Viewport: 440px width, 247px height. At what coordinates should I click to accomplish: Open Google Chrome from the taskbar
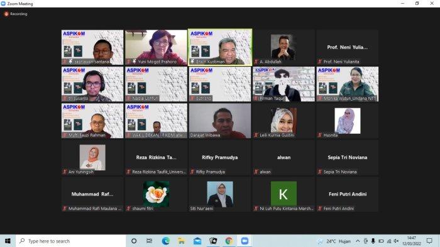(229, 241)
